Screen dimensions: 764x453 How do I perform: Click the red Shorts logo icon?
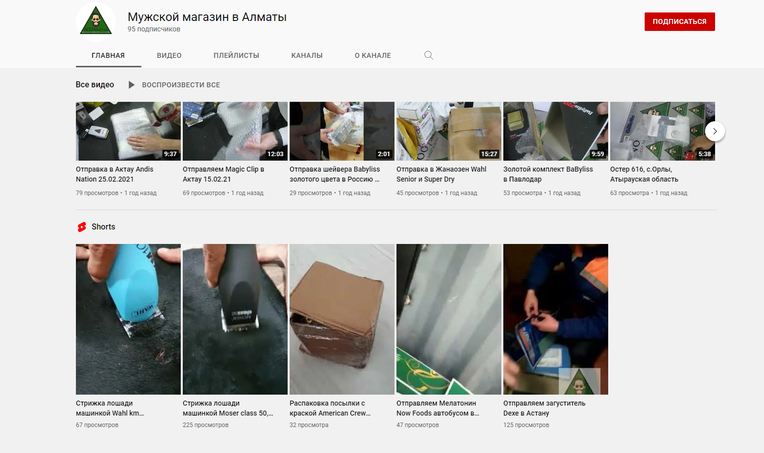[82, 227]
